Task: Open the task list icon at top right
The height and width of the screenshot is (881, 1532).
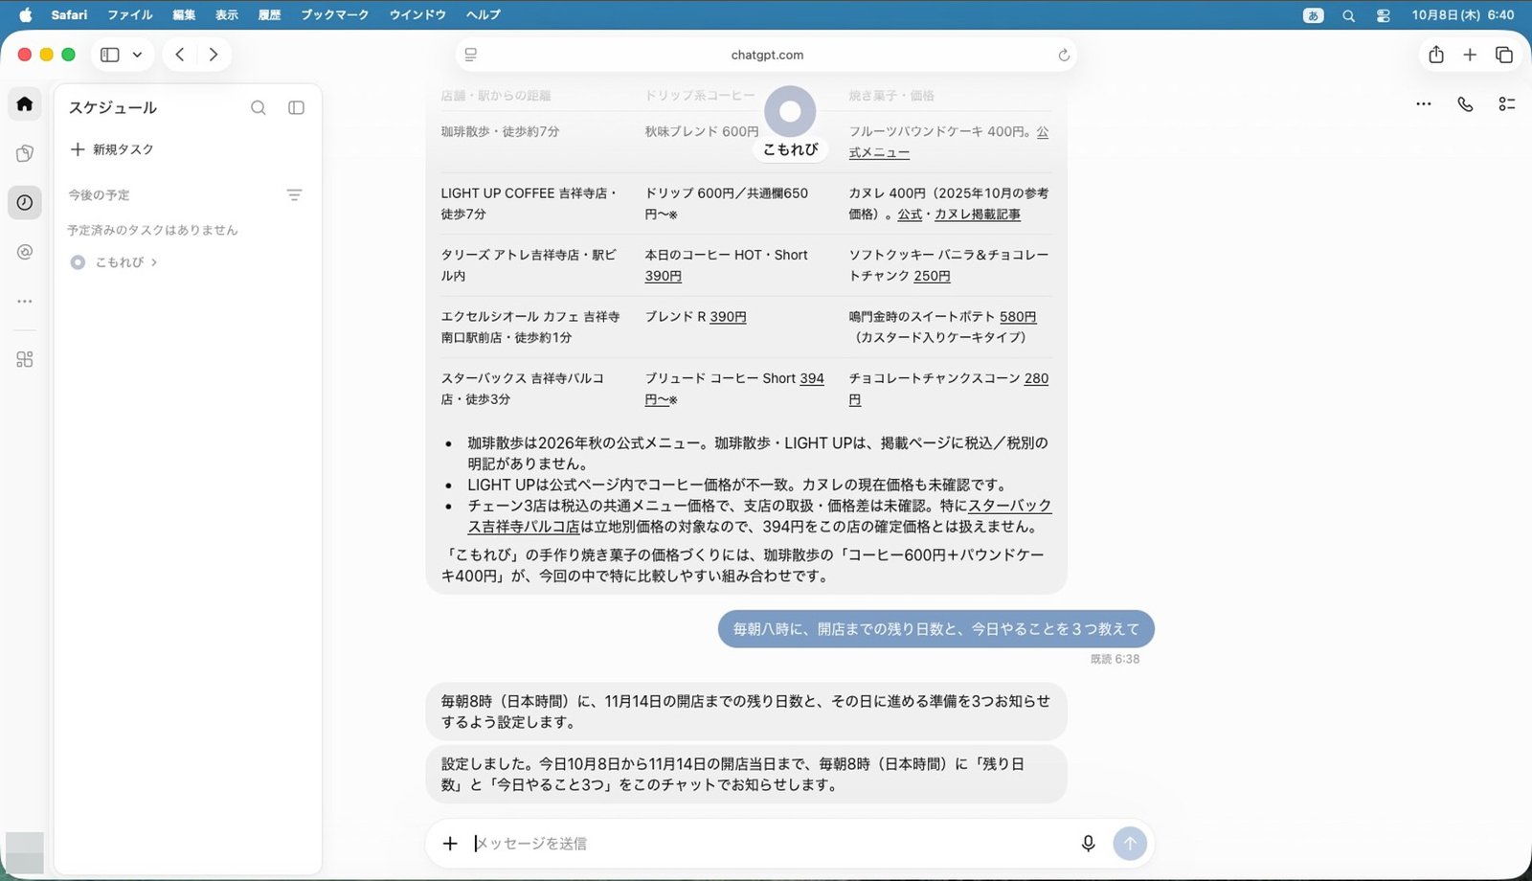Action: [1507, 103]
